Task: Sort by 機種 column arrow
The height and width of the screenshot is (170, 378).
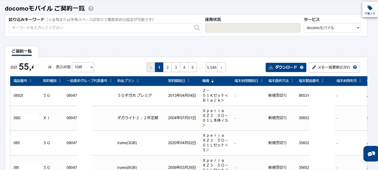Action: tap(212, 82)
